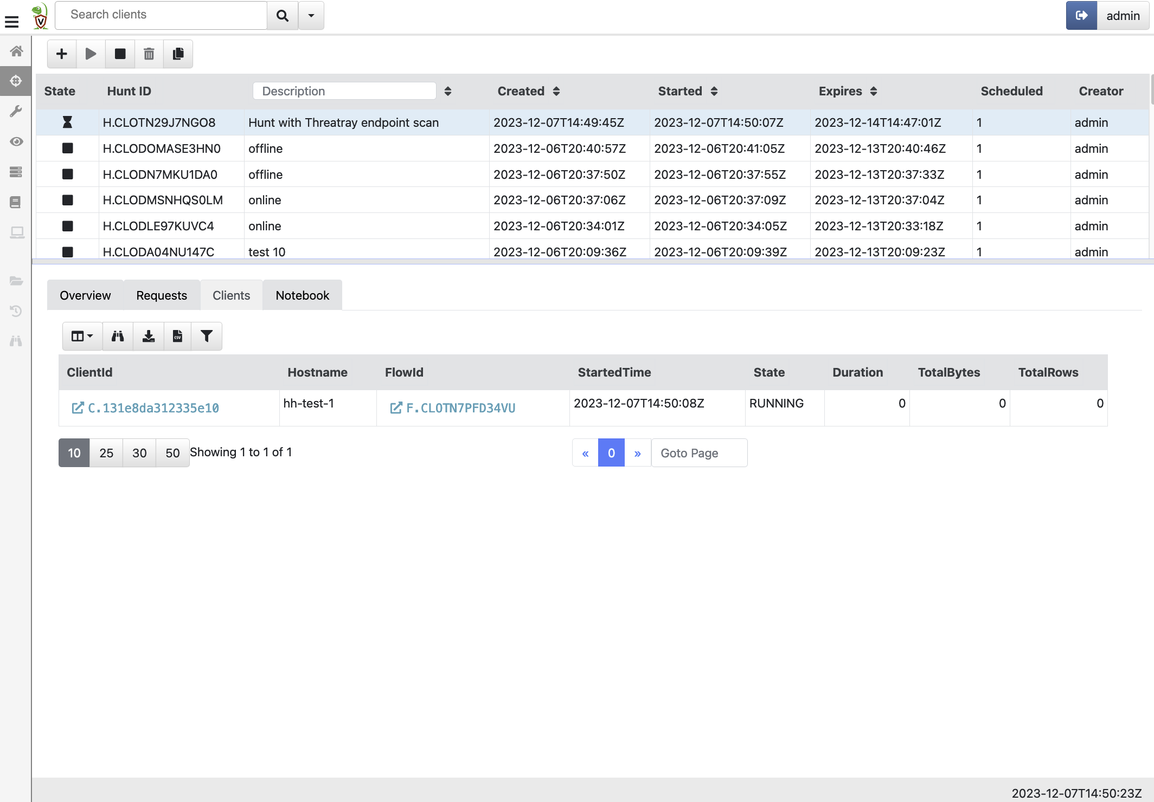Open the binoculars sidebar icon
This screenshot has height=802, width=1154.
[x=16, y=341]
